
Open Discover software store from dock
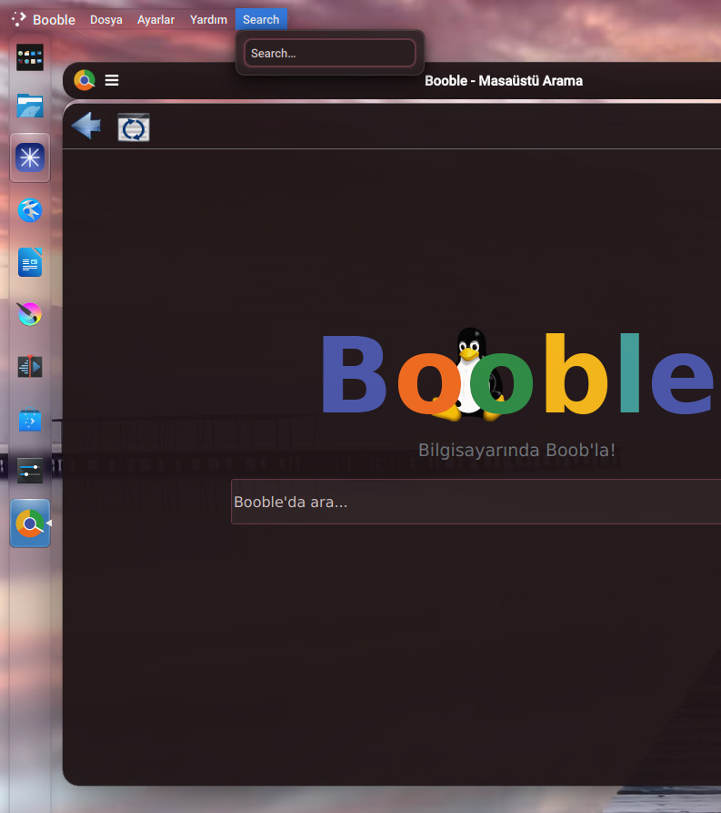[x=30, y=420]
